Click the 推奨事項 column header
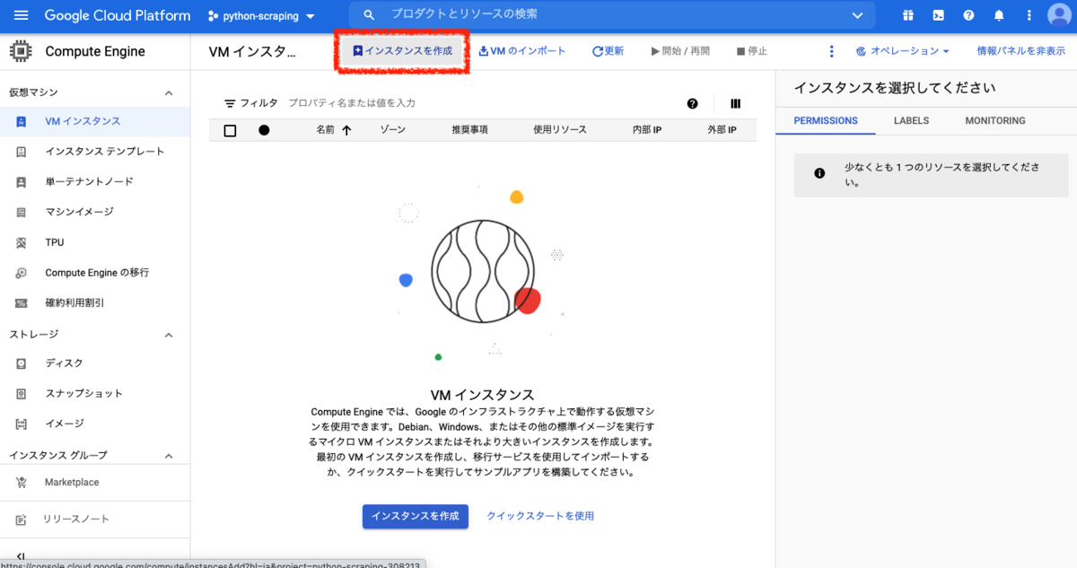The image size is (1077, 568). 469,130
